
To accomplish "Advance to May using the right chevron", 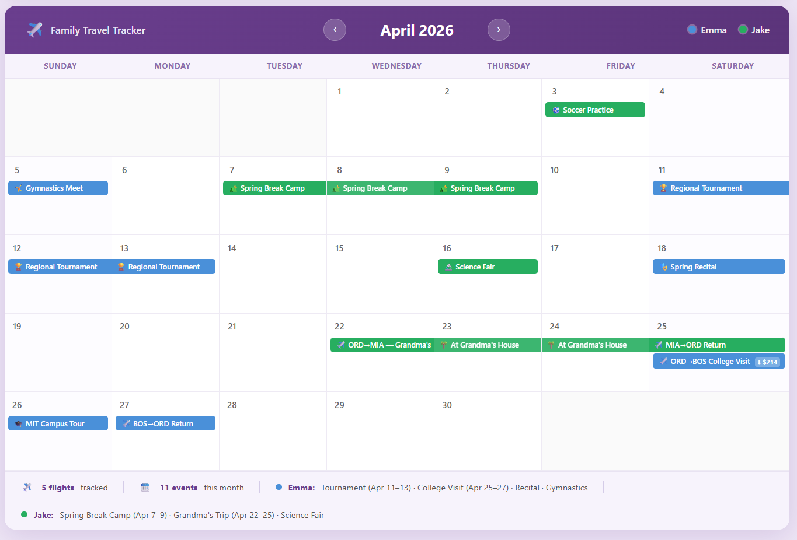I will point(499,30).
